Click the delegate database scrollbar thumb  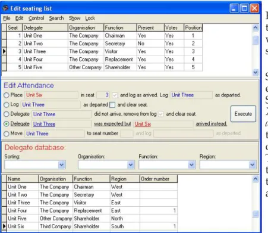pos(256,215)
